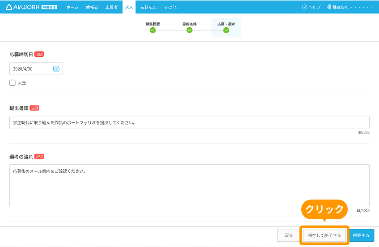Click the 戻る button
Viewport: 379px width, 247px height.
[x=289, y=235]
